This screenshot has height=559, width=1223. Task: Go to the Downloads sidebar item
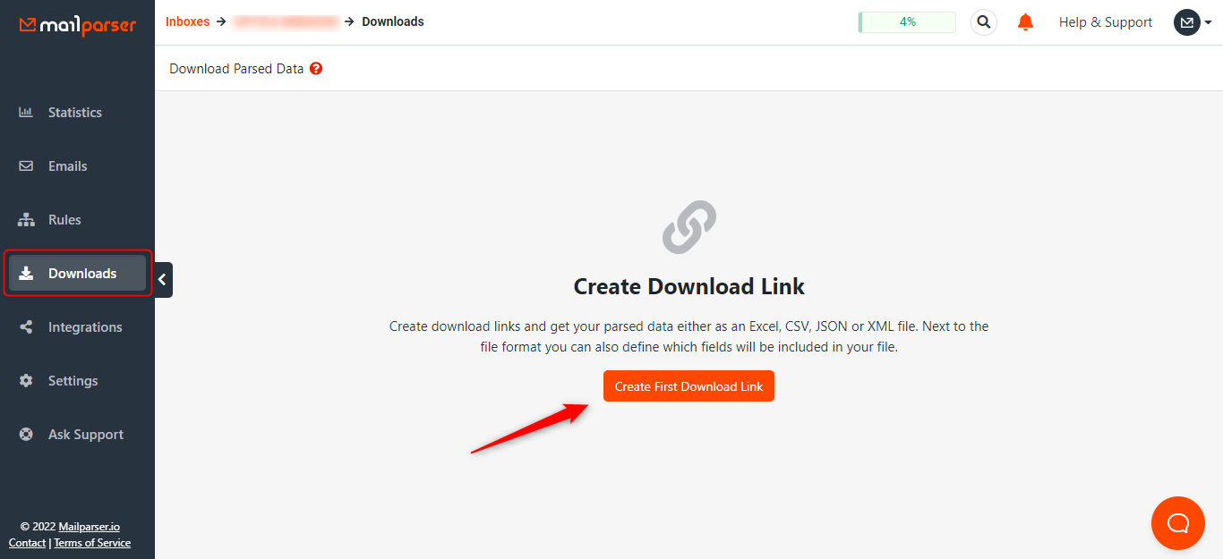[x=77, y=274]
